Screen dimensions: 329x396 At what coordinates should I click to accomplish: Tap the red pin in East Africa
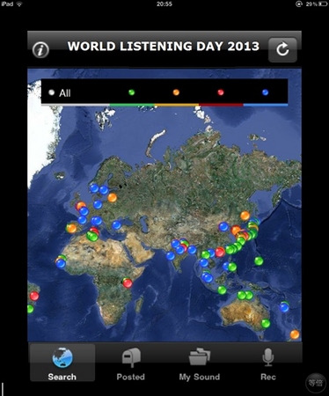pyautogui.click(x=128, y=283)
